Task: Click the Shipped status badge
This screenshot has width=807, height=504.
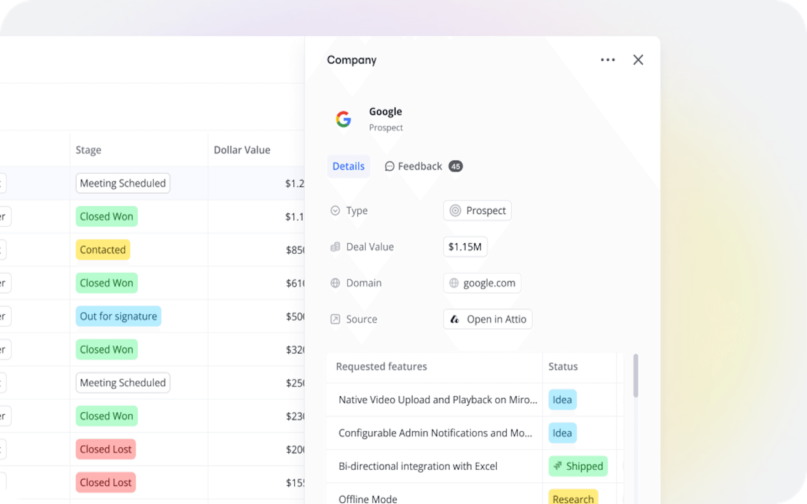Action: point(578,466)
